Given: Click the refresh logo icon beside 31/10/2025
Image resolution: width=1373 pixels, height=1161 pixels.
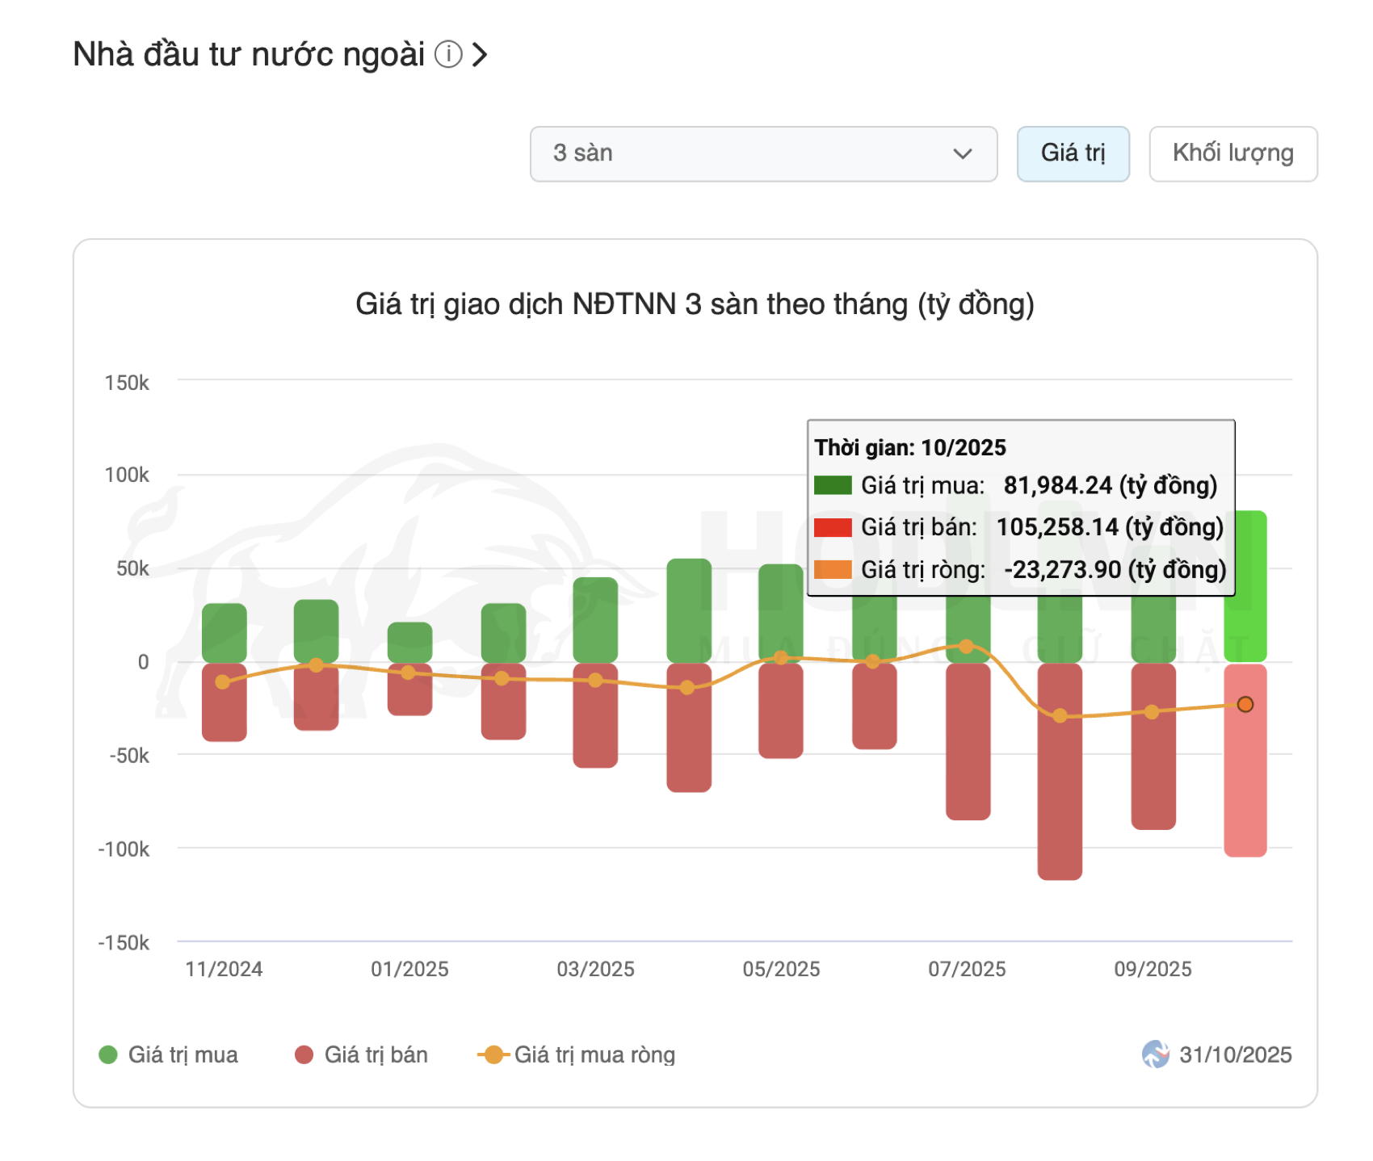Looking at the screenshot, I should (1157, 1054).
